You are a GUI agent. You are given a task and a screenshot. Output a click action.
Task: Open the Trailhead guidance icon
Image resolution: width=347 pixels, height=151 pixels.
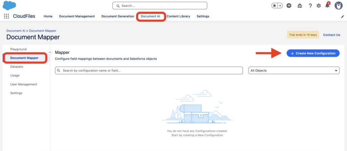coord(300,6)
